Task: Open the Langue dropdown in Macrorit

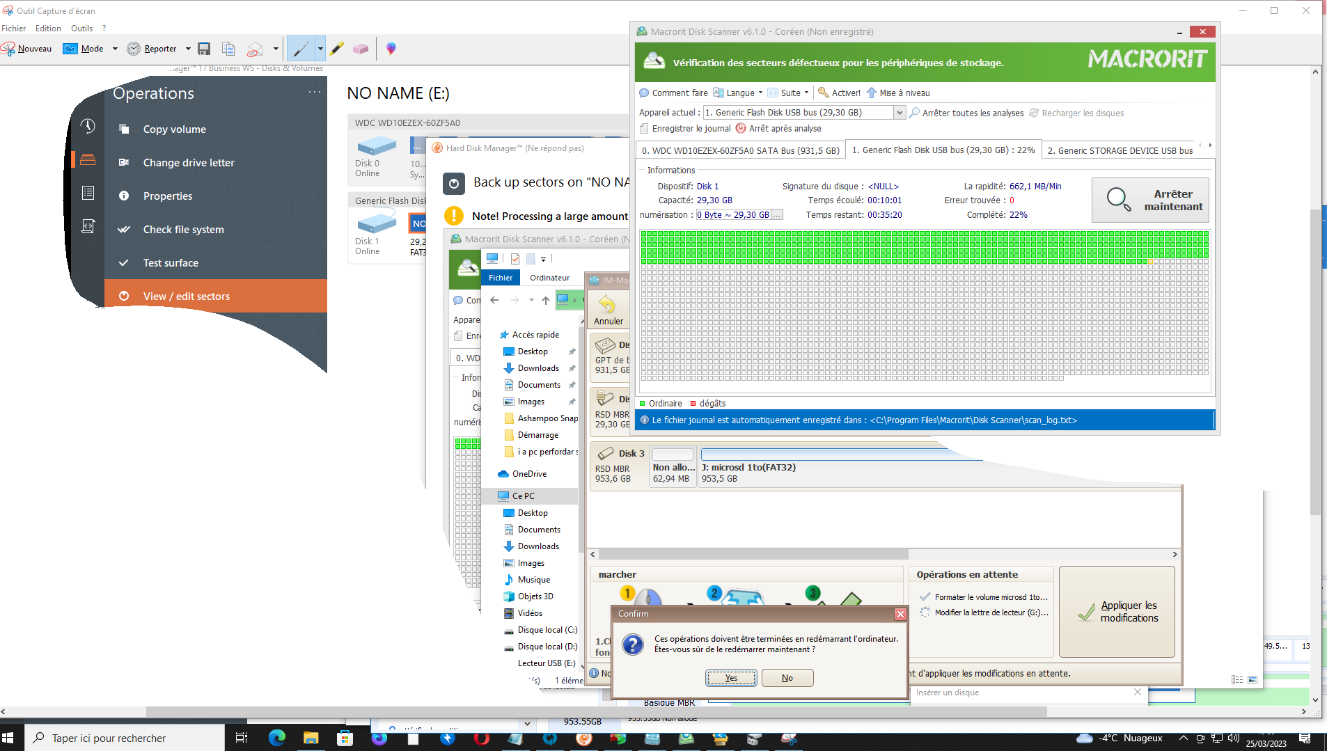Action: 738,93
